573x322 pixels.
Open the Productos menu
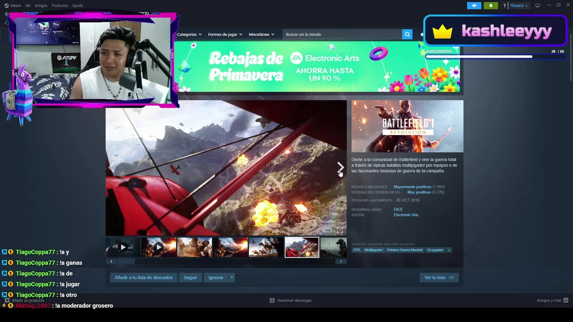(x=60, y=5)
